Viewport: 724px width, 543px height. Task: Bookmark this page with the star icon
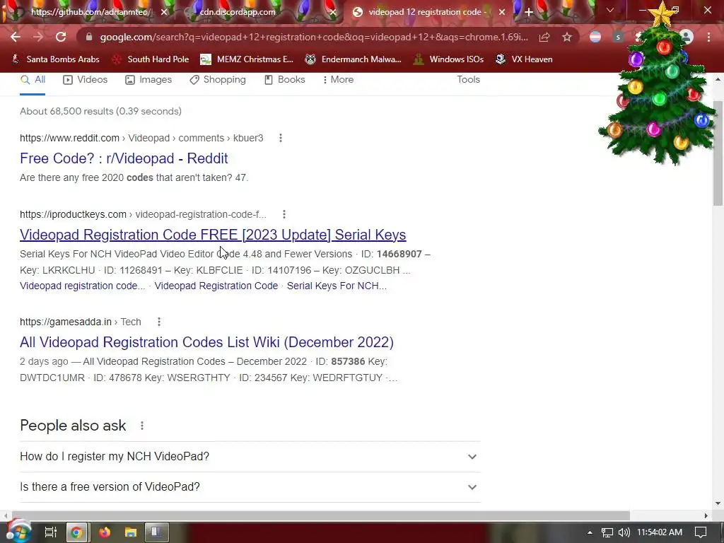(x=567, y=37)
